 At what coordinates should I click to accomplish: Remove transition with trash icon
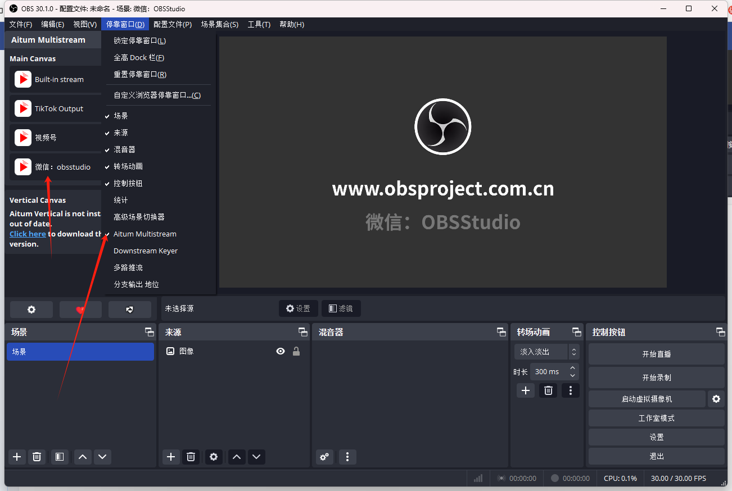tap(549, 390)
